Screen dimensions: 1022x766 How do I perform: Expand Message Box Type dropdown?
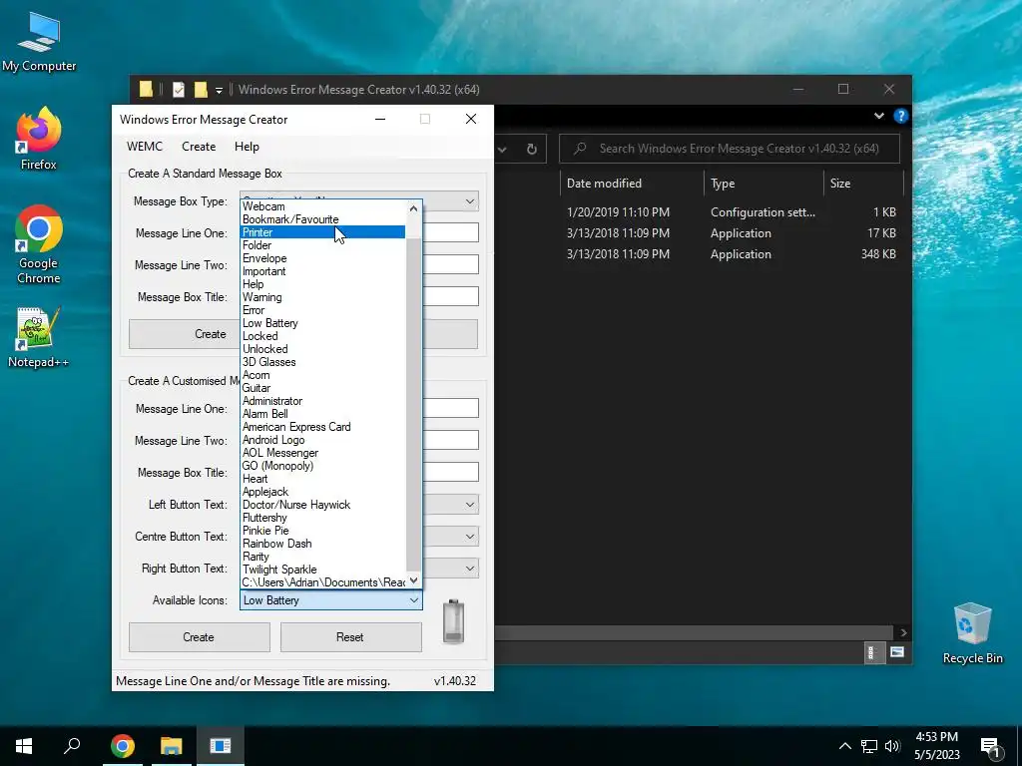(469, 201)
